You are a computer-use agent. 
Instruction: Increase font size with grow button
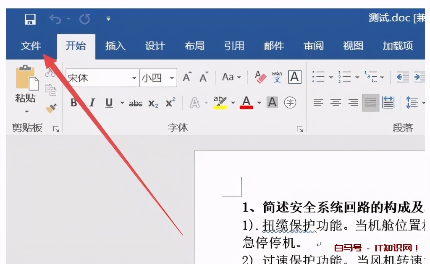pos(187,78)
